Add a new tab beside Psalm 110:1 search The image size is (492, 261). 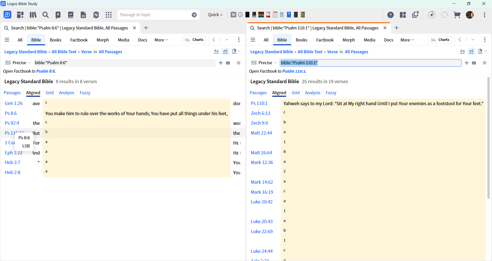[396, 28]
